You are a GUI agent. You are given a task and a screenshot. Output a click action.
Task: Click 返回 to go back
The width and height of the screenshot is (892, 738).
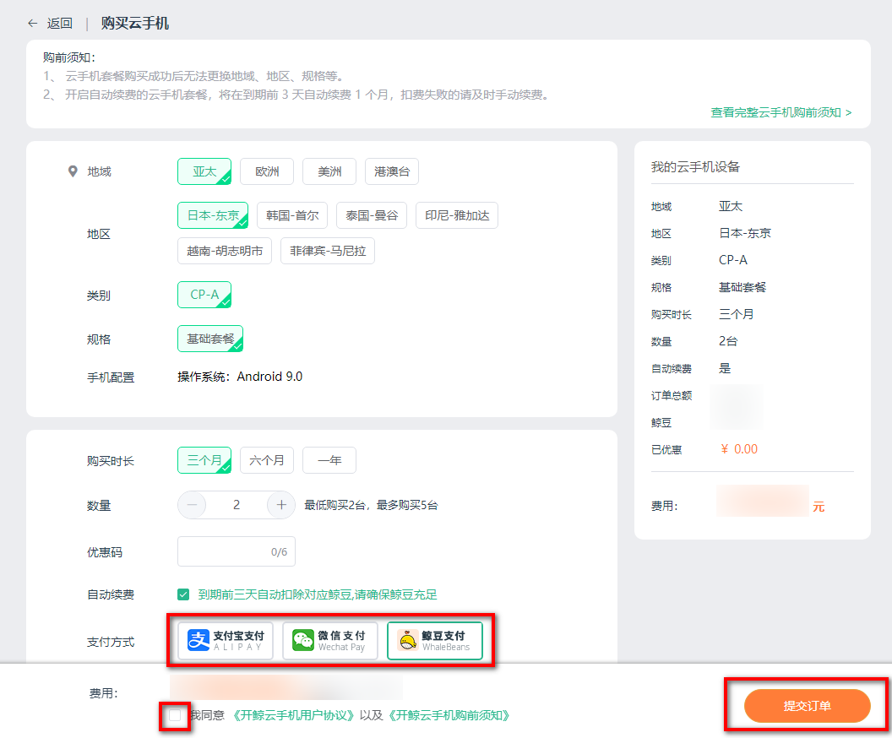click(60, 23)
